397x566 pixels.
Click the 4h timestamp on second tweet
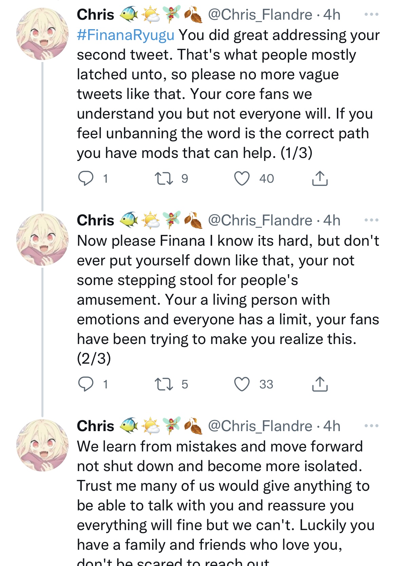332,220
